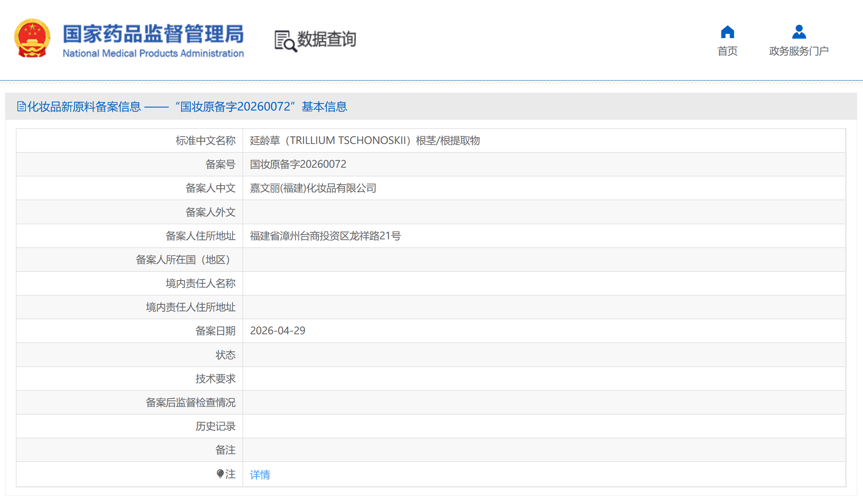Click the home house icon
Screen dimensions: 863x502
(x=727, y=32)
